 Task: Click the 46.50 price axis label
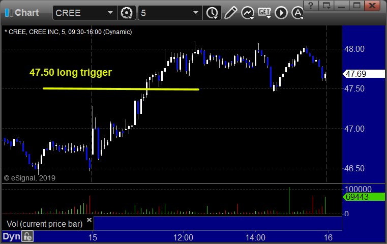(354, 168)
